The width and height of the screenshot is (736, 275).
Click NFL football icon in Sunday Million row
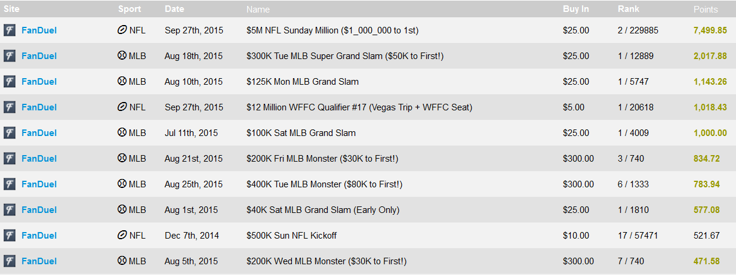click(122, 30)
